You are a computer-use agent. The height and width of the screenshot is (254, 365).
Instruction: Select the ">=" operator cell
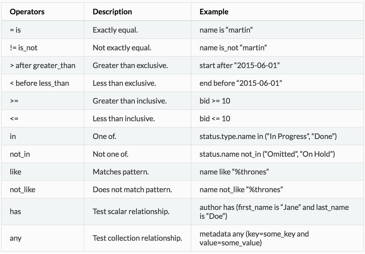pos(14,101)
